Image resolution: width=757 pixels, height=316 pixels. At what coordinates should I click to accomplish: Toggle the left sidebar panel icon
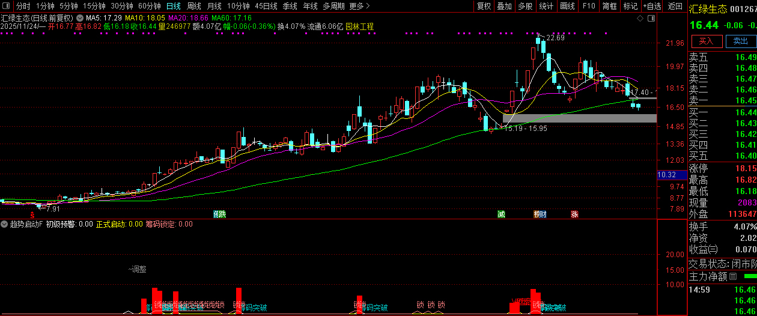7,6
